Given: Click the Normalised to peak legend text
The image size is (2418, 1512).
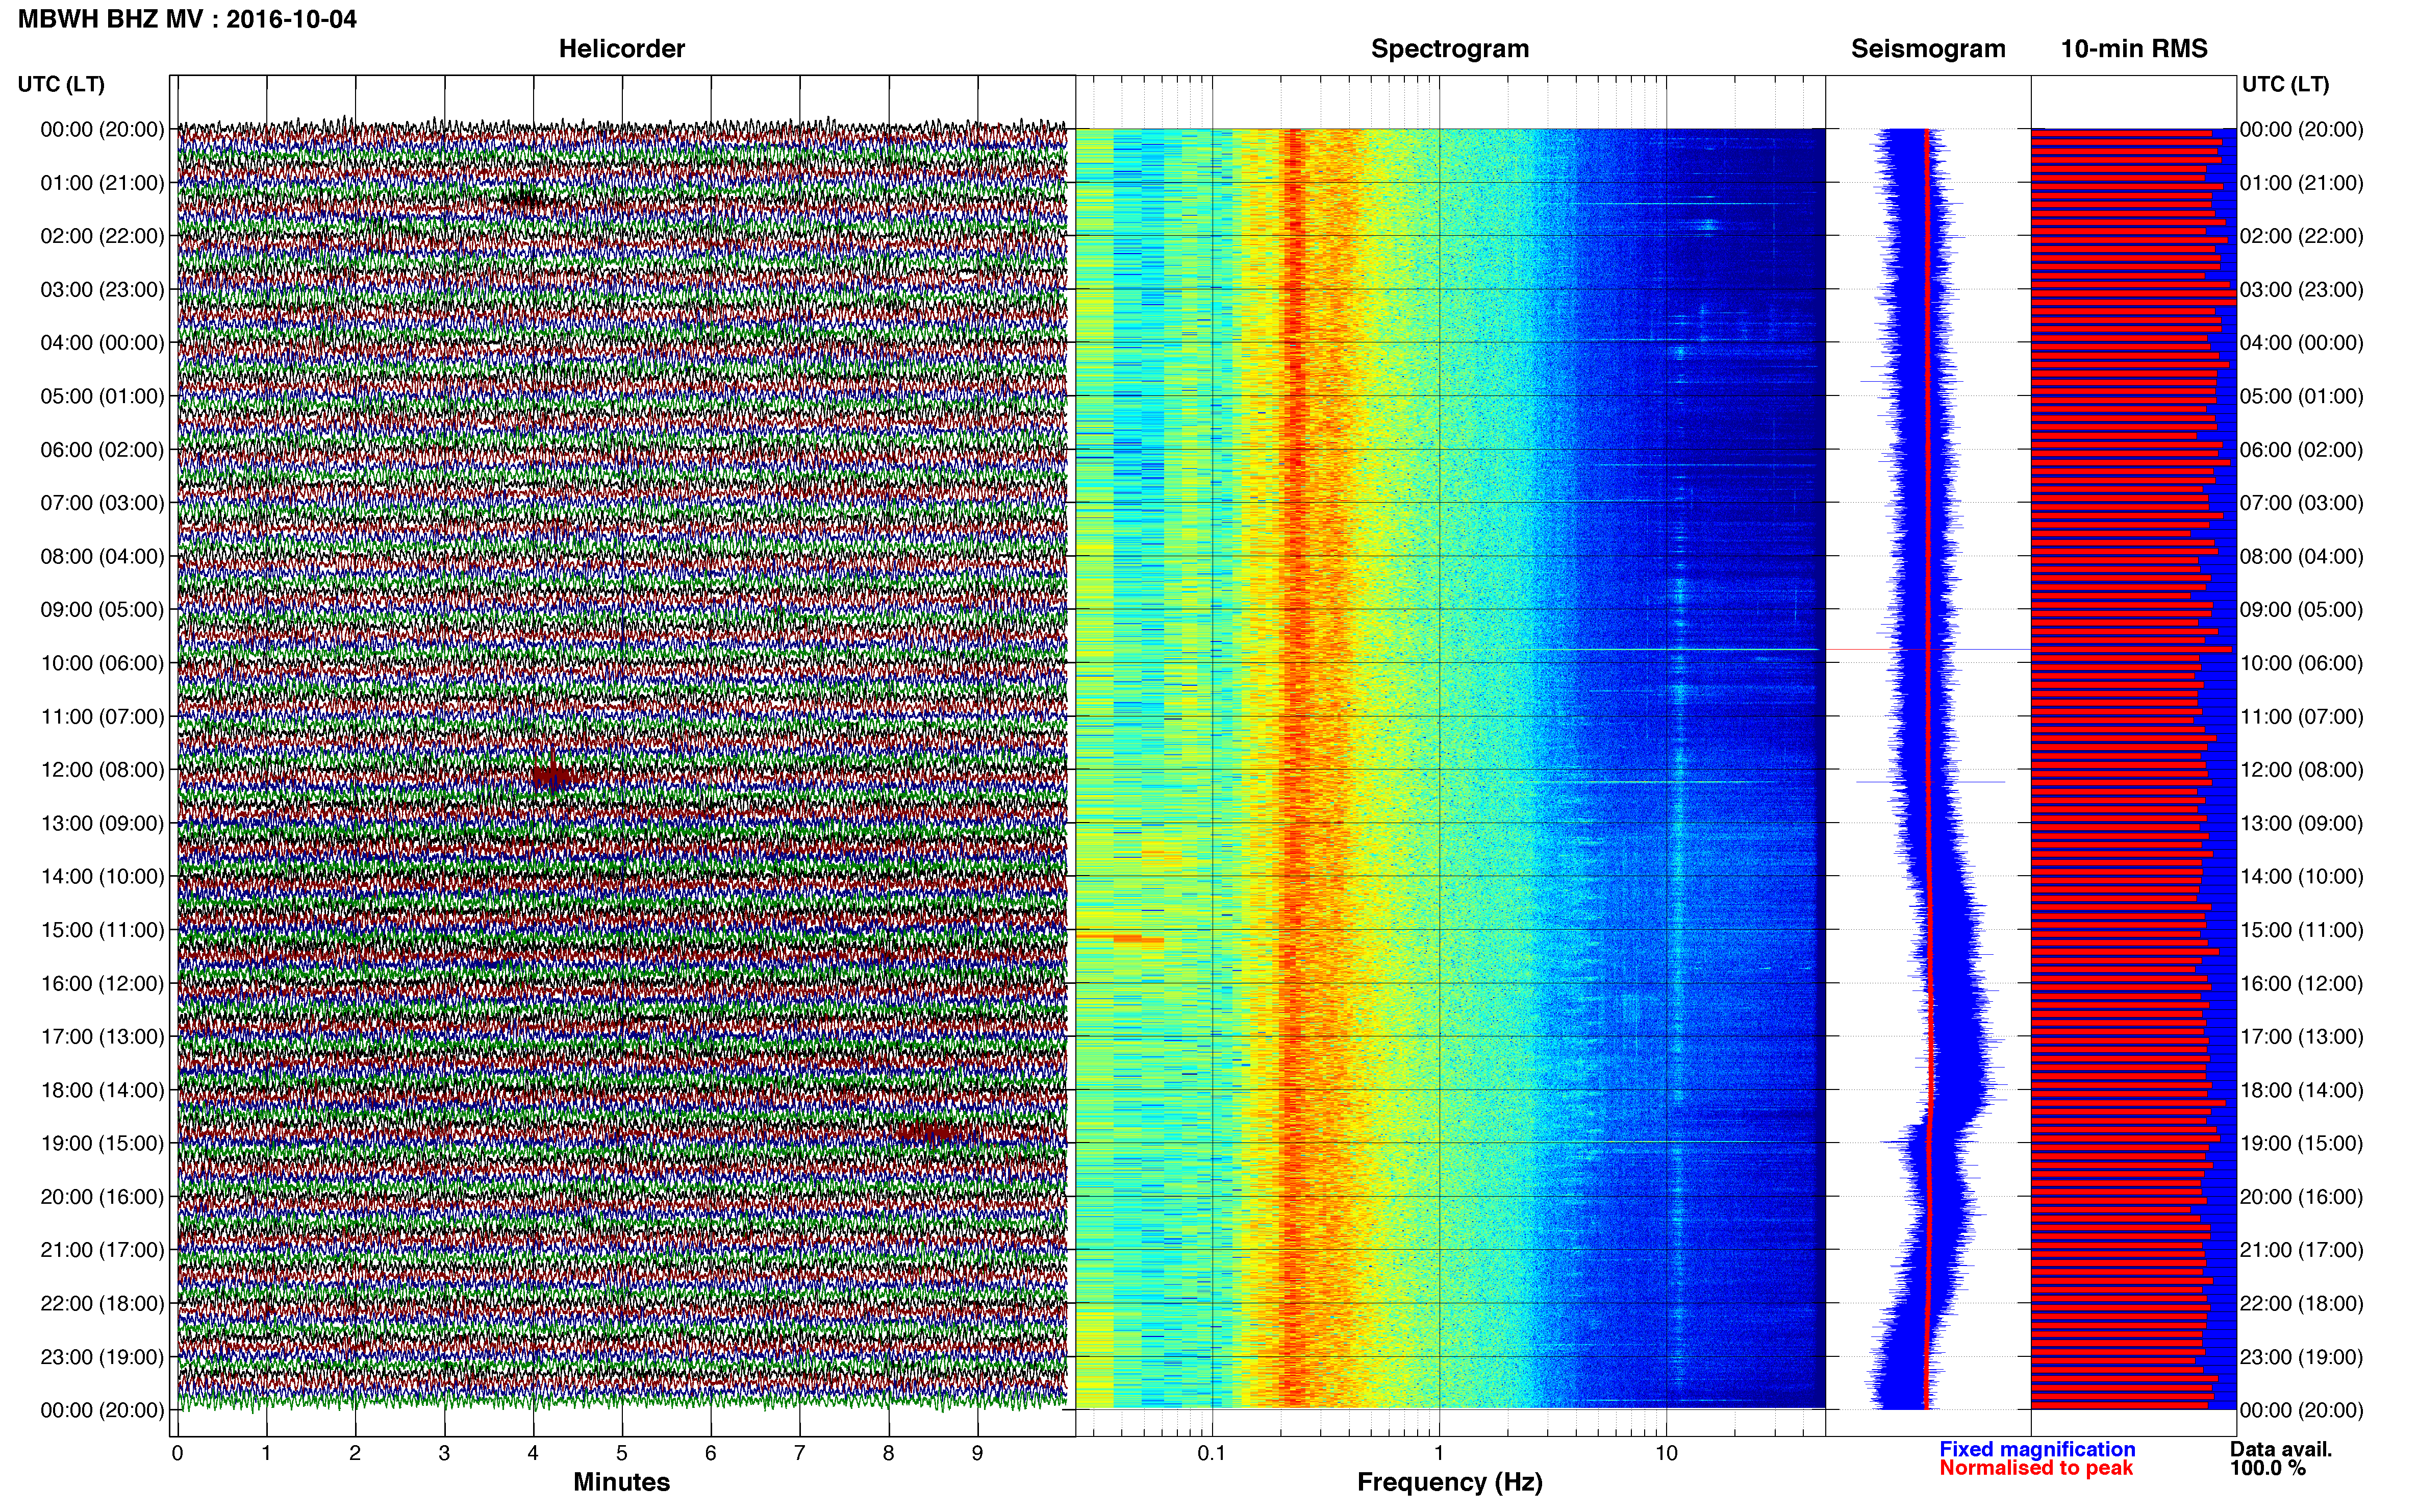Looking at the screenshot, I should (2036, 1468).
